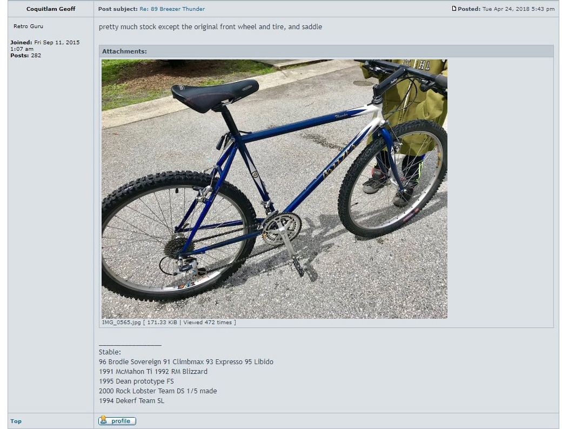The image size is (562, 429).
Task: Click the 'pretty much stock' post text
Action: tap(210, 27)
